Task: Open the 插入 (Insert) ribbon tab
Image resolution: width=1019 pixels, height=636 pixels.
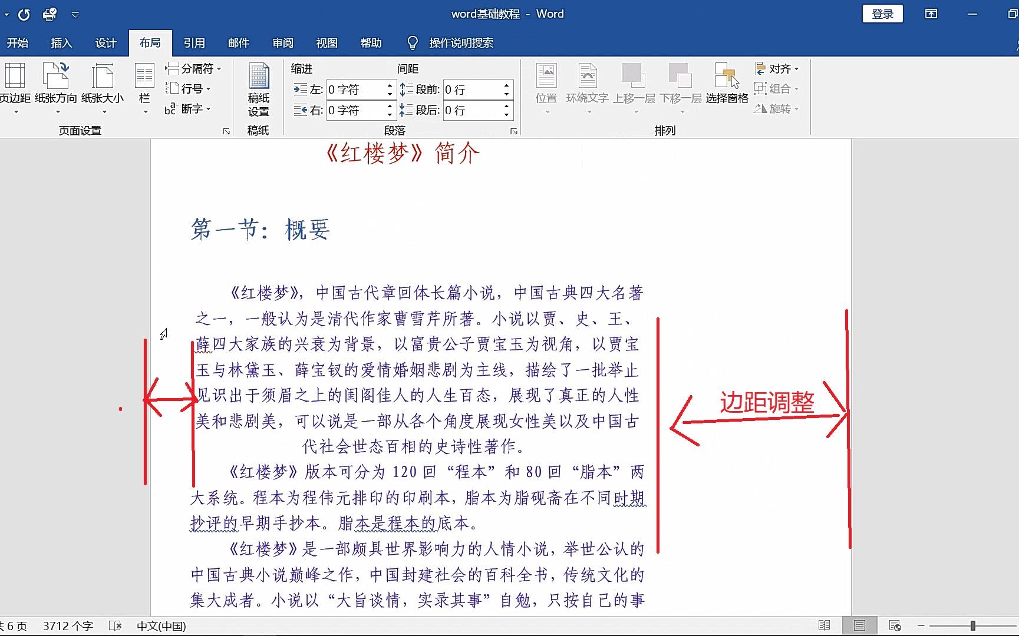Action: pyautogui.click(x=61, y=43)
